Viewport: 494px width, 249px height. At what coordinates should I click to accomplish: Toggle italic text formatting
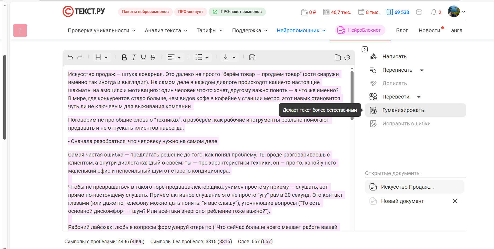point(134,57)
